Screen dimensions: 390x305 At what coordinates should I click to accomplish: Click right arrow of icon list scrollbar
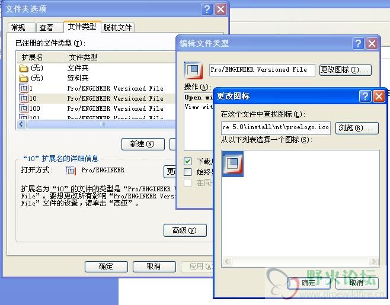pos(373,261)
